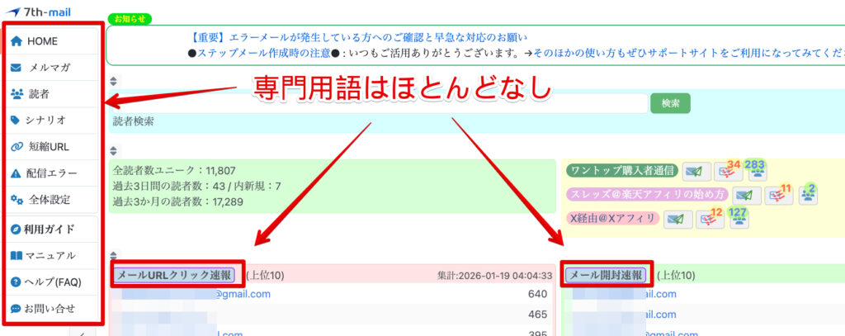This screenshot has height=336, width=845.
Task: Click send-mail icon for X経由@Xアフィリ
Action: [x=679, y=220]
